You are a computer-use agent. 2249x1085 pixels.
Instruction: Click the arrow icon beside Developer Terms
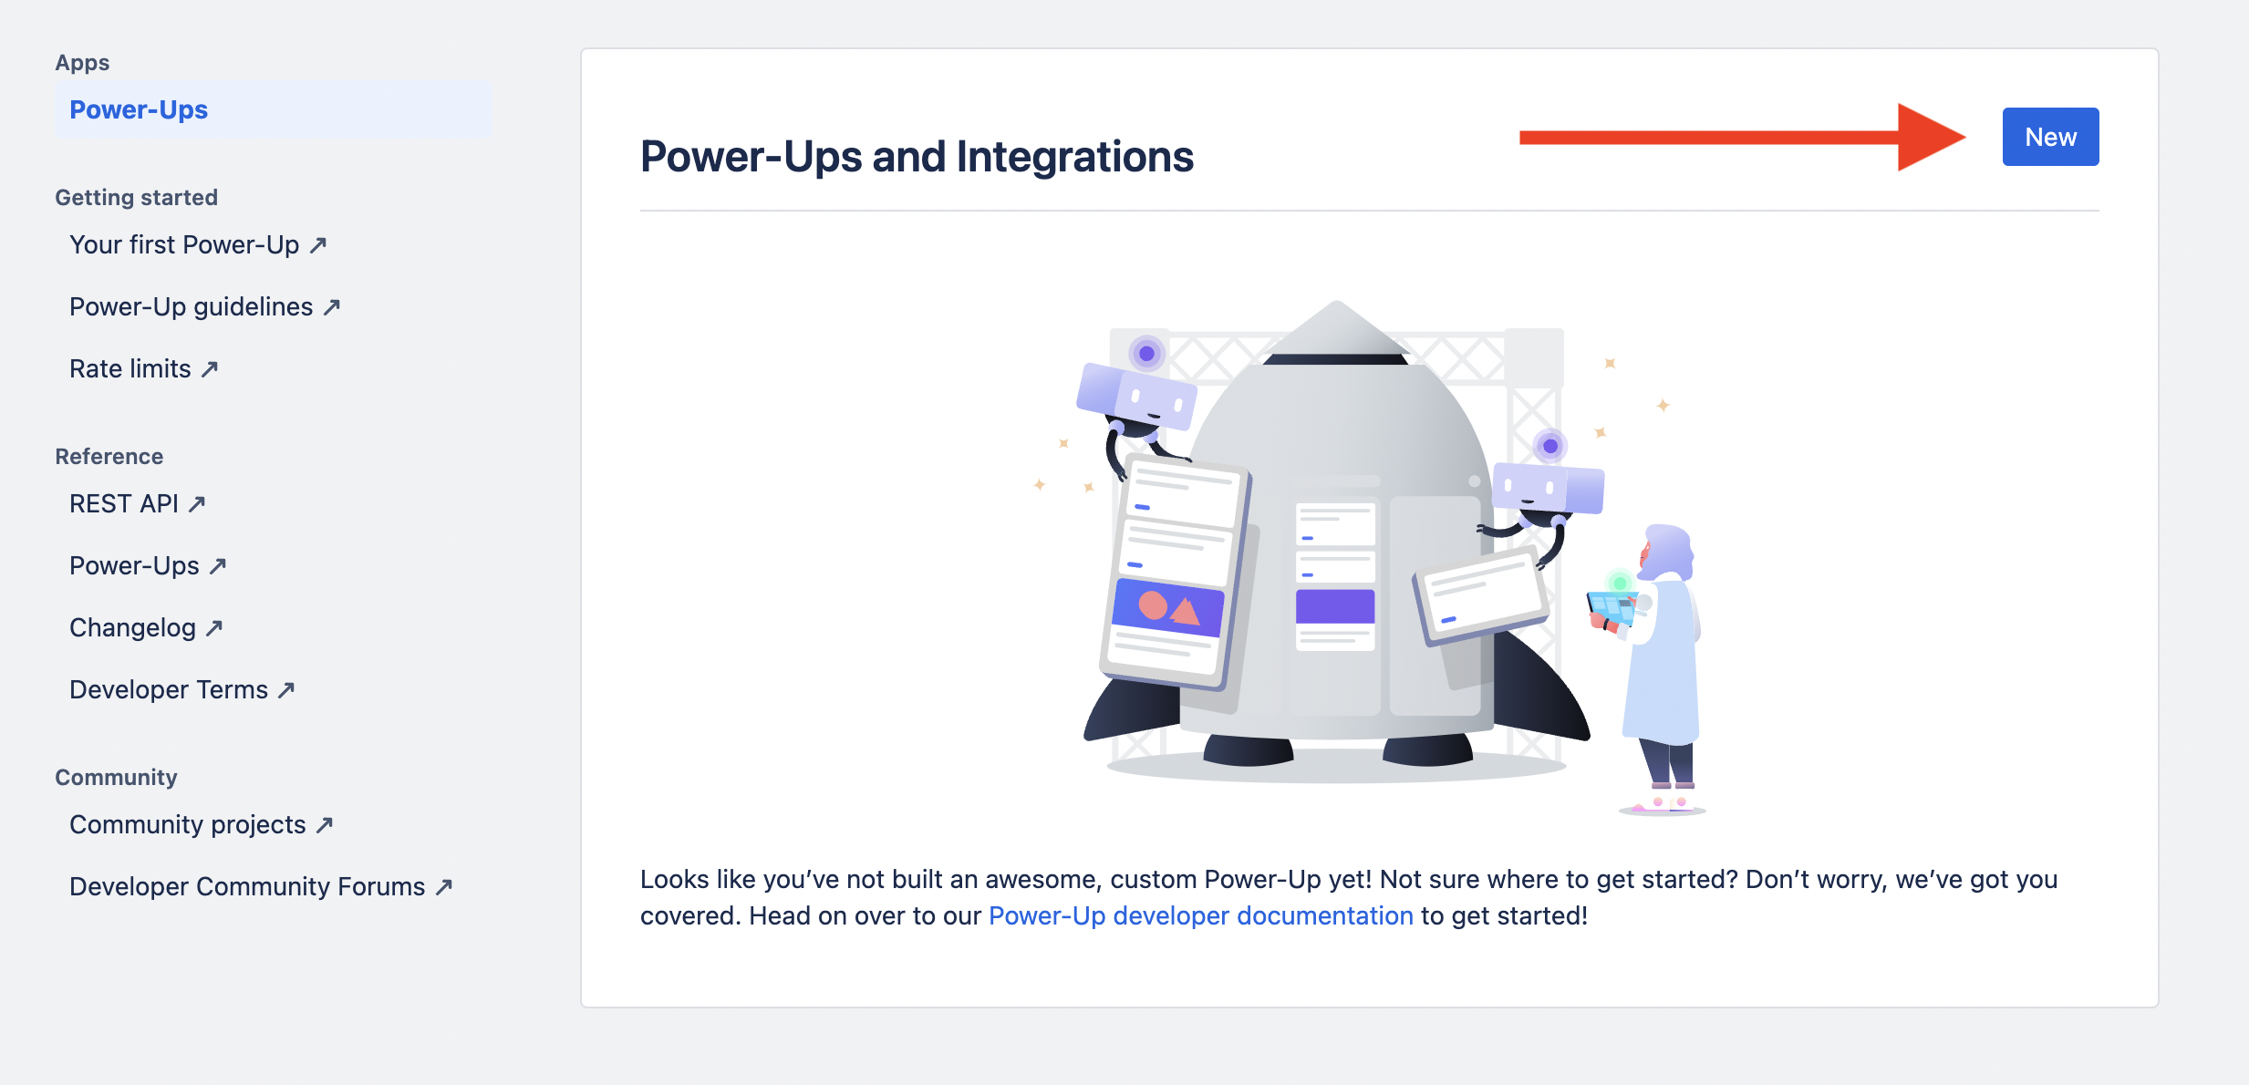coord(286,690)
